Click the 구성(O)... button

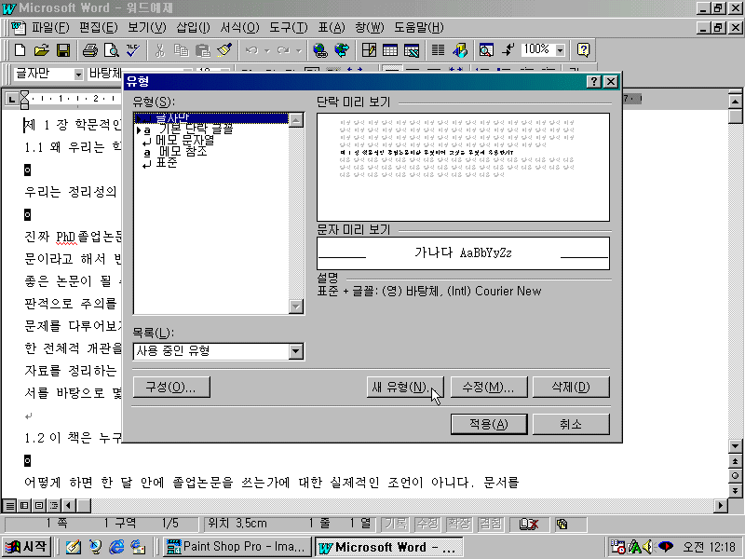(x=171, y=387)
